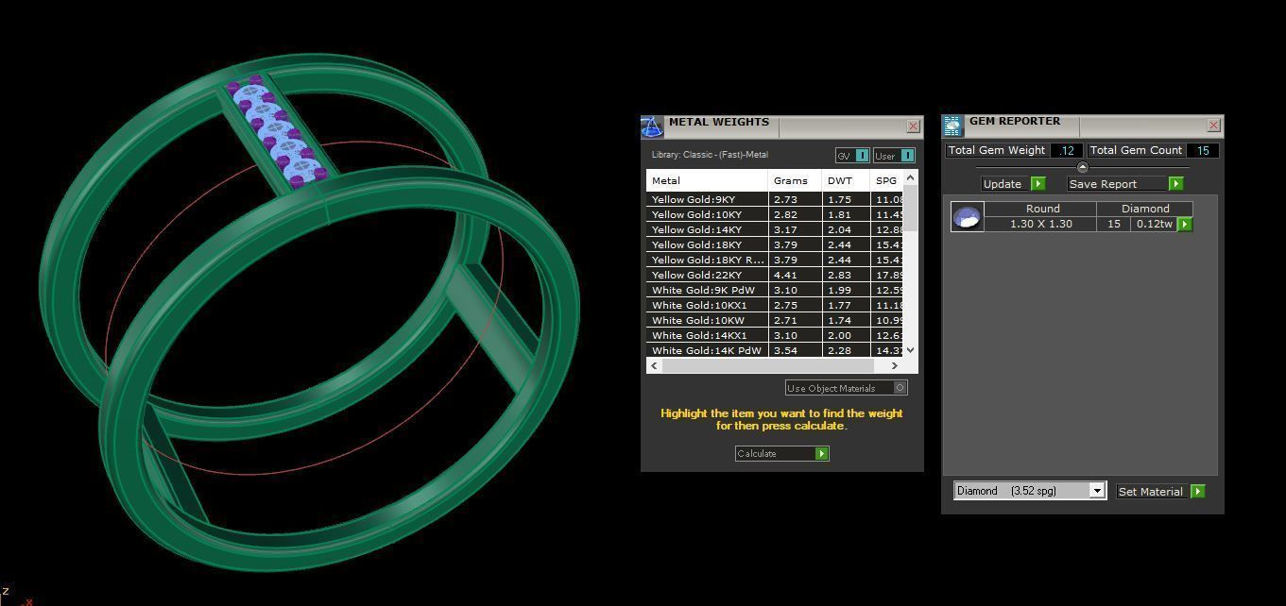Click the metal list scroll-up arrow
The image size is (1286, 606).
pos(910,177)
